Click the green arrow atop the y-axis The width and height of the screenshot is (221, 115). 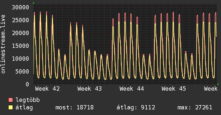[34, 3]
